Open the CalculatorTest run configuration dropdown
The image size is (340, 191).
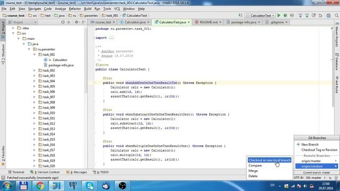coord(260,15)
